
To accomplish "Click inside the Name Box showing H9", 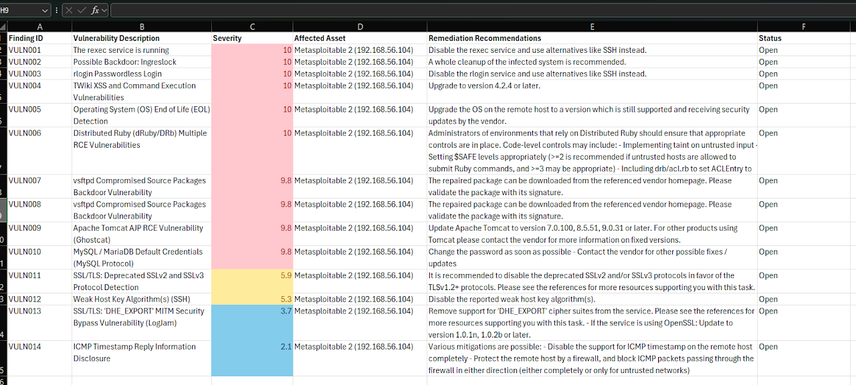I will pyautogui.click(x=20, y=10).
